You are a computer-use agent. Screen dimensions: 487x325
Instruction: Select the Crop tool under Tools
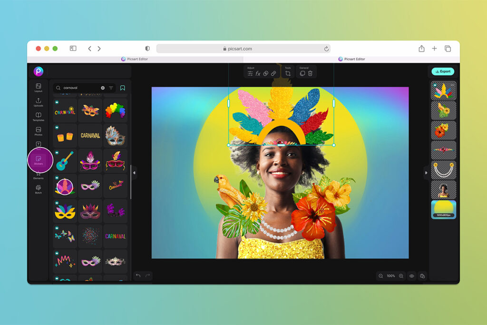[288, 74]
